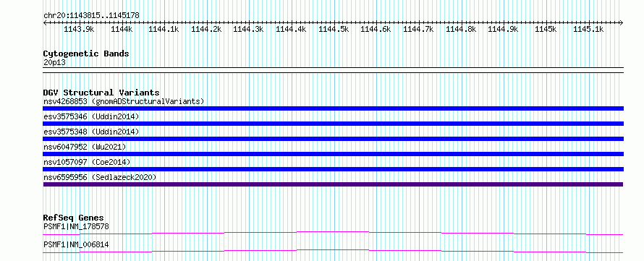Image resolution: width=644 pixels, height=261 pixels.
Task: Open the nsv4268853 gnomADStructuralVariants label
Action: (124, 101)
